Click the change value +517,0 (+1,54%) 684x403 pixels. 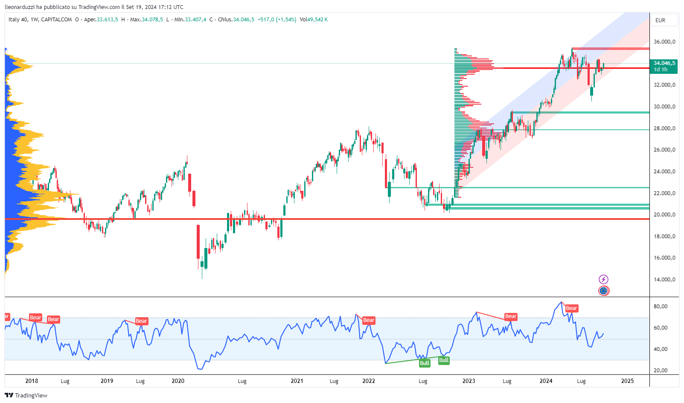277,20
